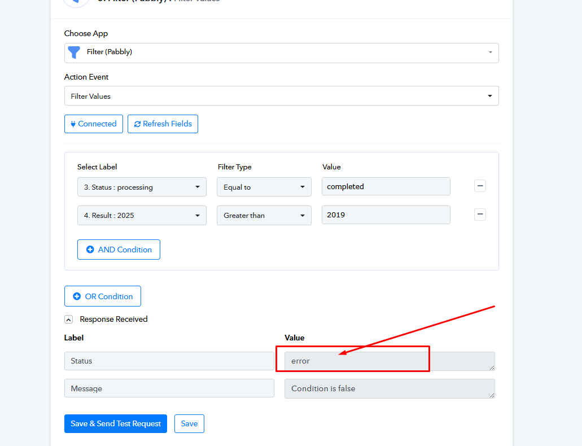
Task: Click the 'completed' value input field
Action: click(386, 186)
